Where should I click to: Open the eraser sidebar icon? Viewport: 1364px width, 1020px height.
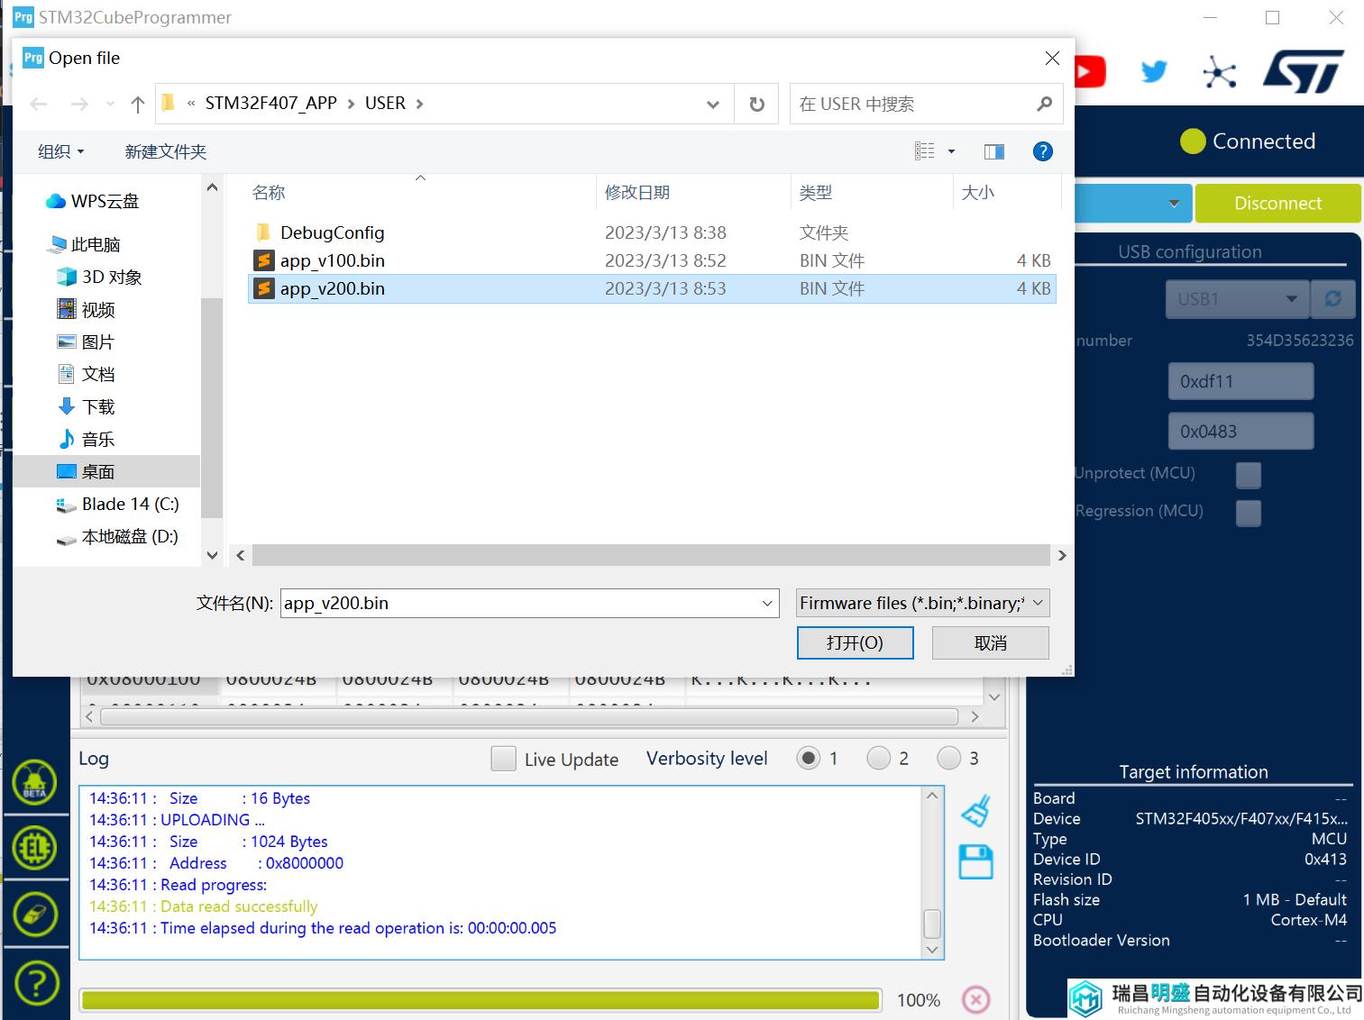coord(35,915)
